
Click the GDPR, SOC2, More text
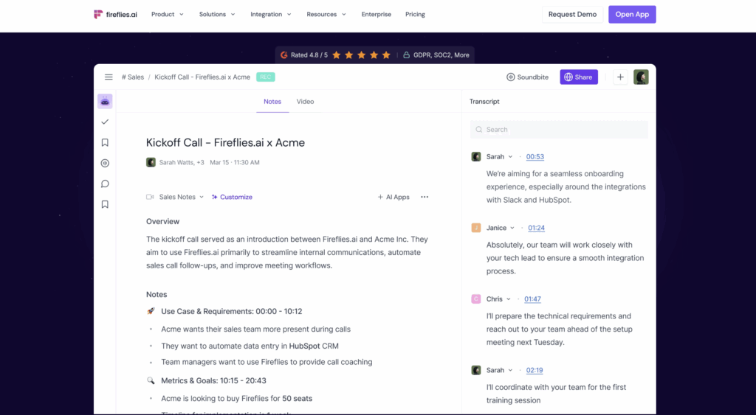tap(441, 55)
